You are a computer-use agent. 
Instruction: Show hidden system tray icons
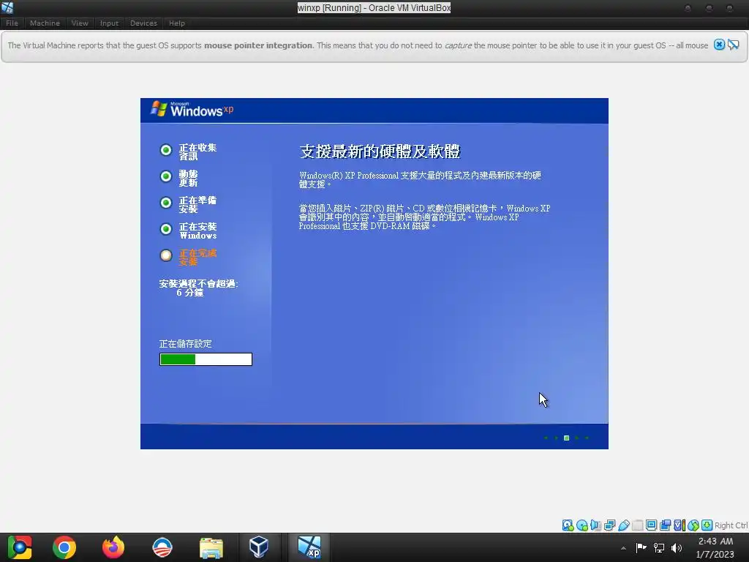623,547
